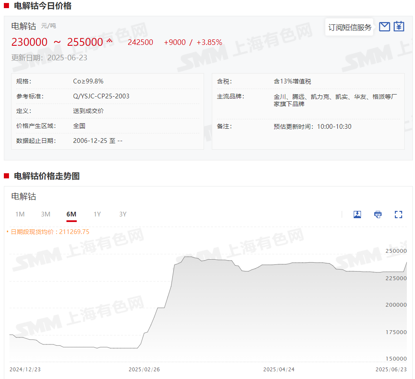Select the 6M chart range tab
Viewport: 415px width, 379px height.
(72, 214)
